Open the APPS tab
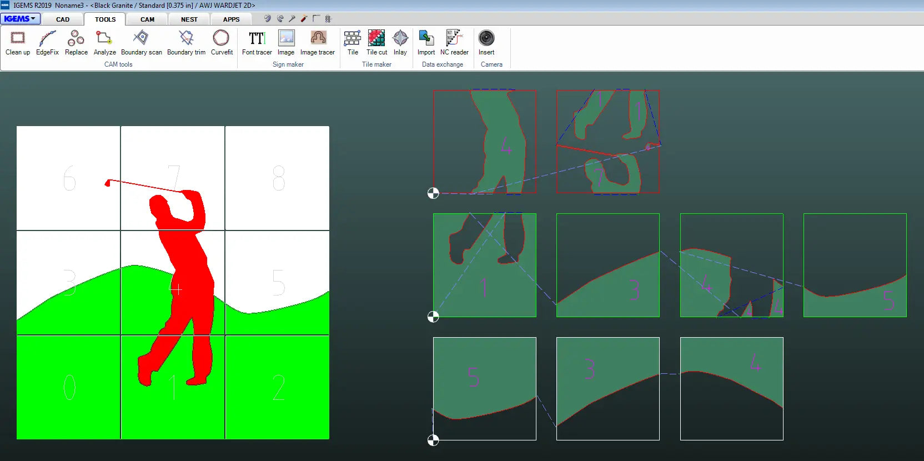The height and width of the screenshot is (461, 924). pos(231,19)
